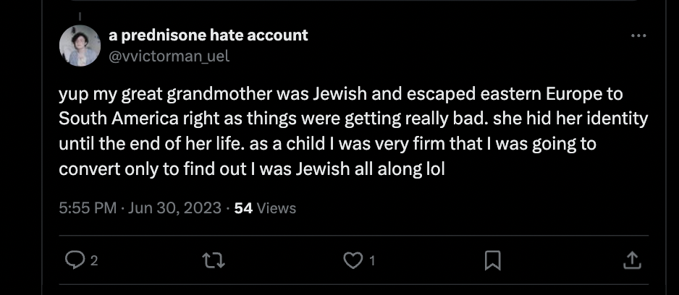Click tweet line 'convert only to find out'
679x295 pixels.
[252, 168]
